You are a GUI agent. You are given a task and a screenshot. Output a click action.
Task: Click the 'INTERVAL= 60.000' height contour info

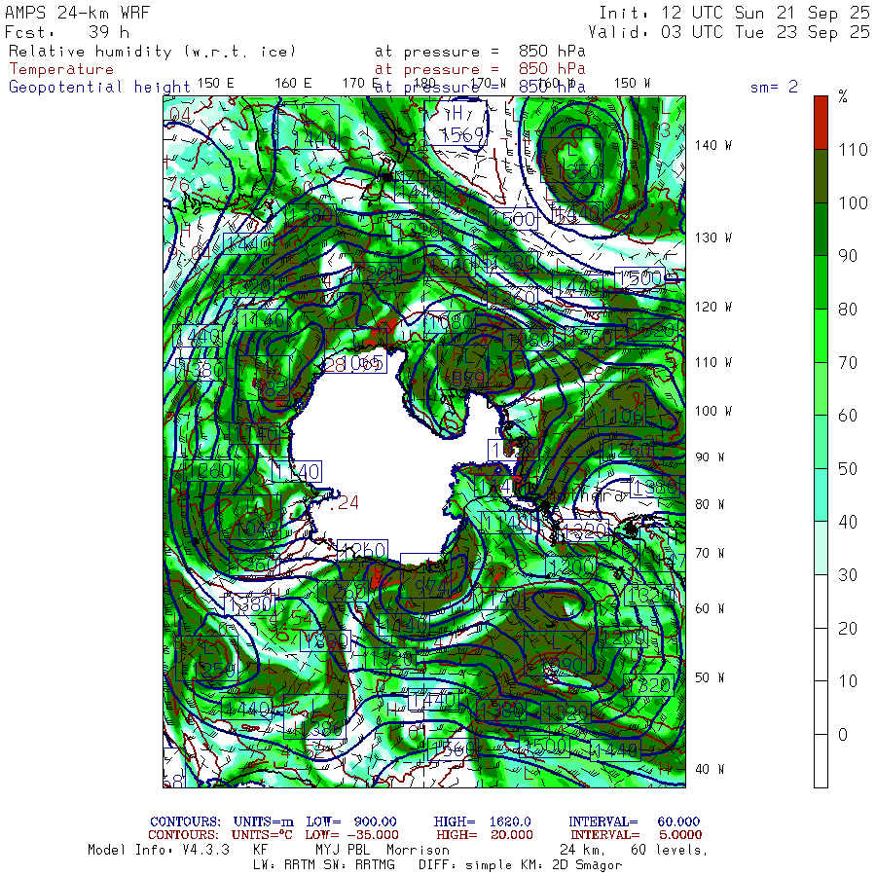tap(634, 821)
